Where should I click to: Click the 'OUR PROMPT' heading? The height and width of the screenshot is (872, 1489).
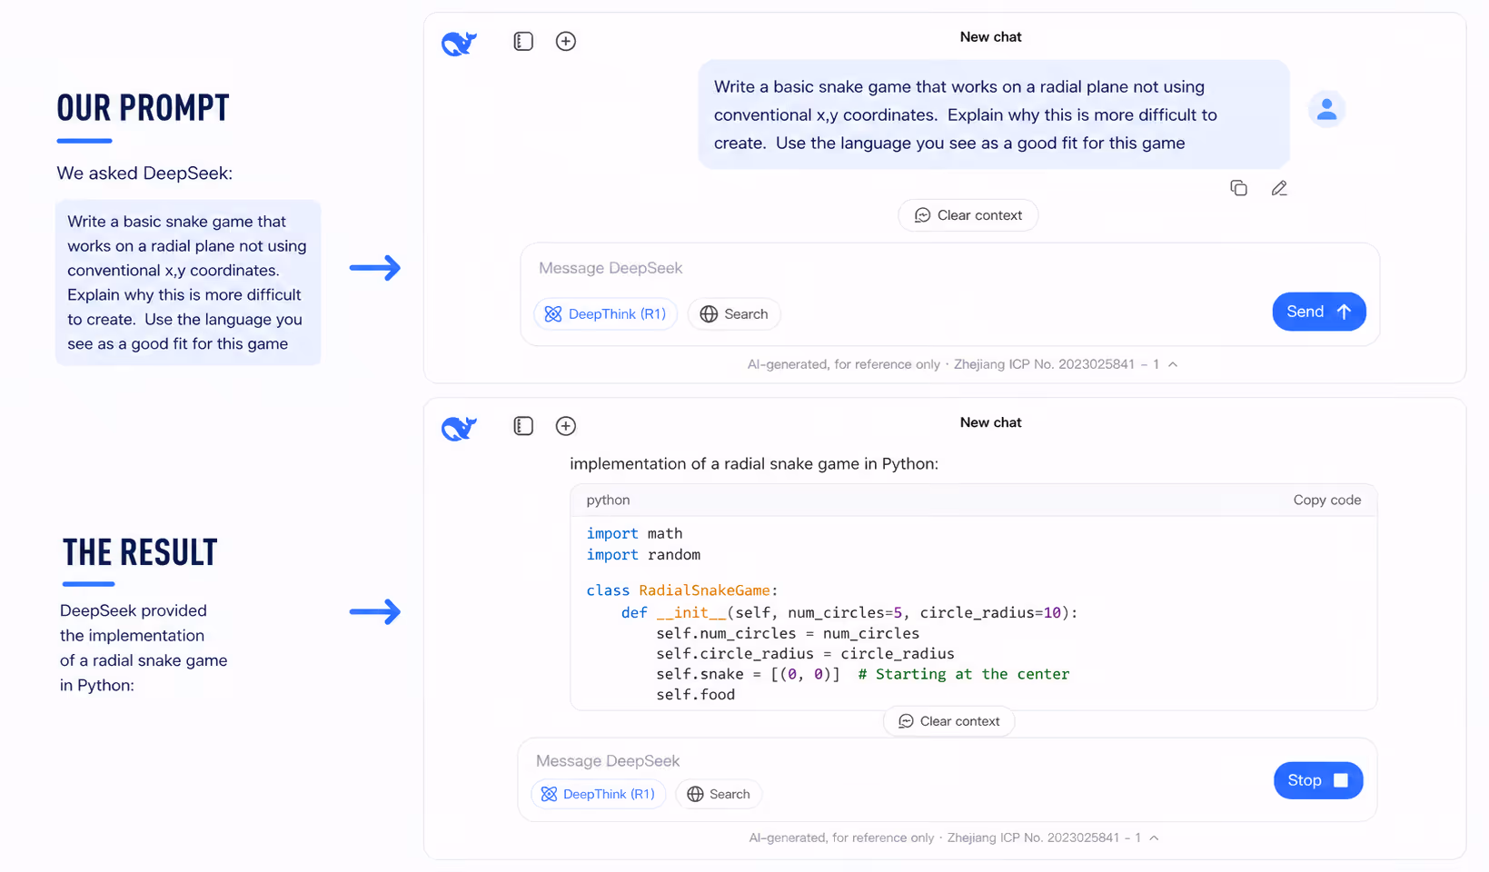pyautogui.click(x=143, y=108)
